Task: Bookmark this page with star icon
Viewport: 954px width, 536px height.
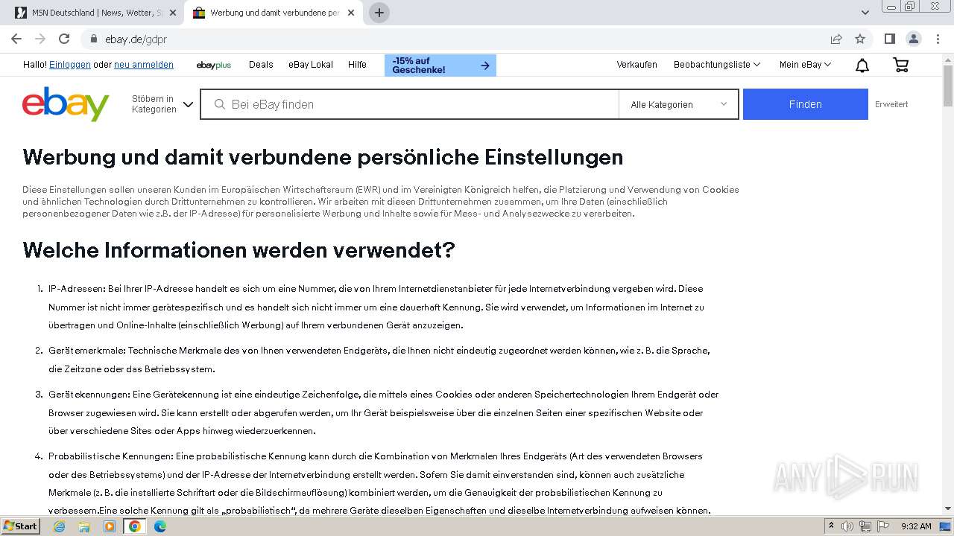Action: point(860,39)
